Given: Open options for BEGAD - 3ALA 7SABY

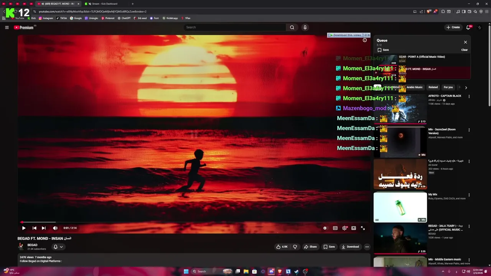Looking at the screenshot, I should pyautogui.click(x=469, y=226).
